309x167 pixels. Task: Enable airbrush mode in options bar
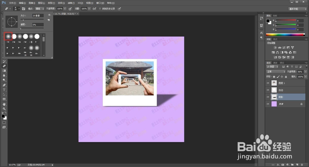[94, 9]
